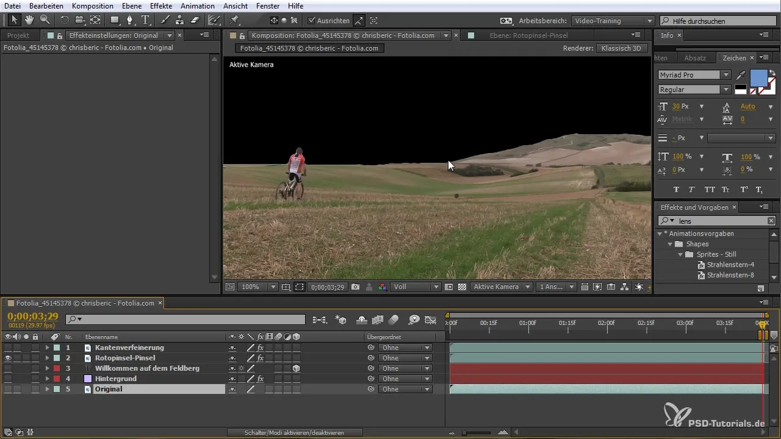Click the 02:00f timeline ruler mark
Image resolution: width=781 pixels, height=439 pixels.
pos(606,323)
